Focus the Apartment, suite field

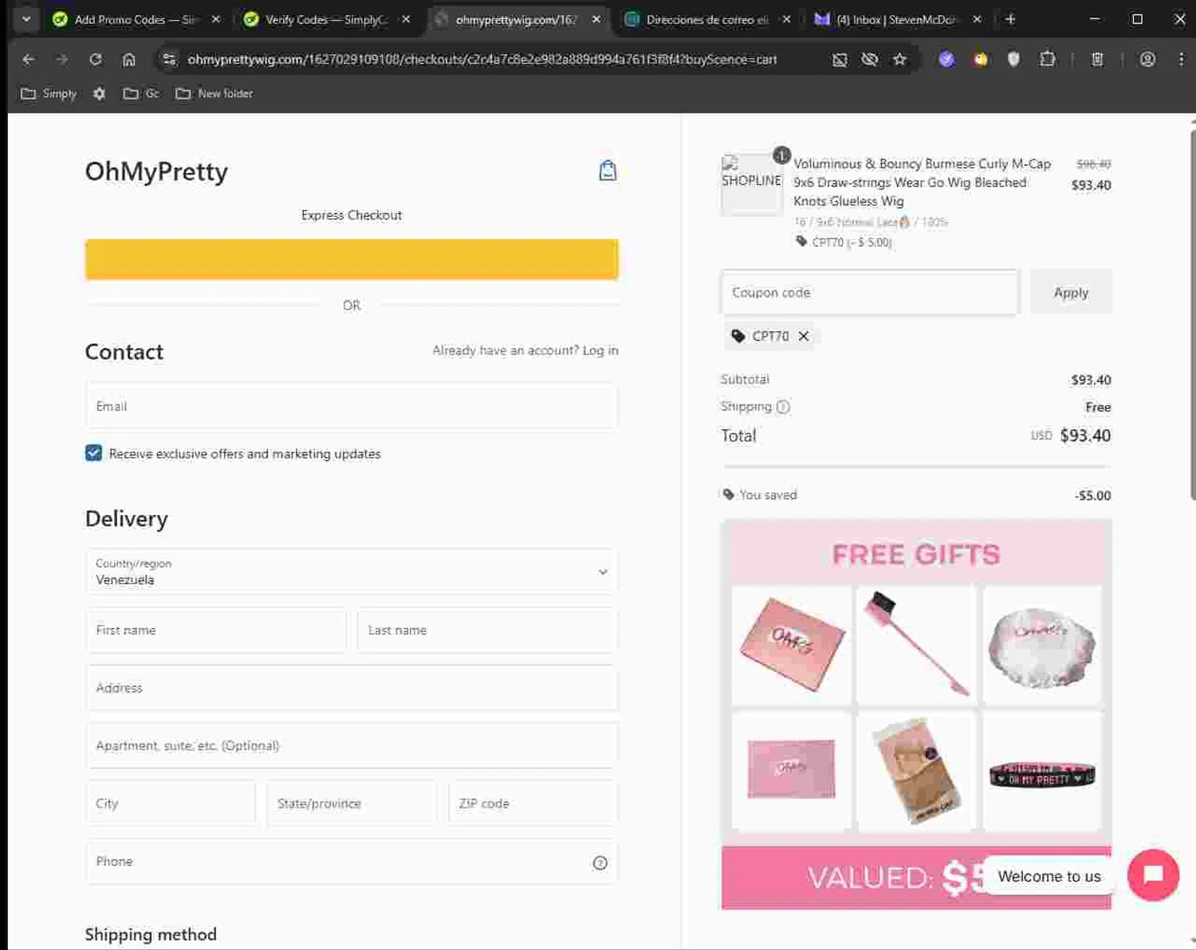352,746
